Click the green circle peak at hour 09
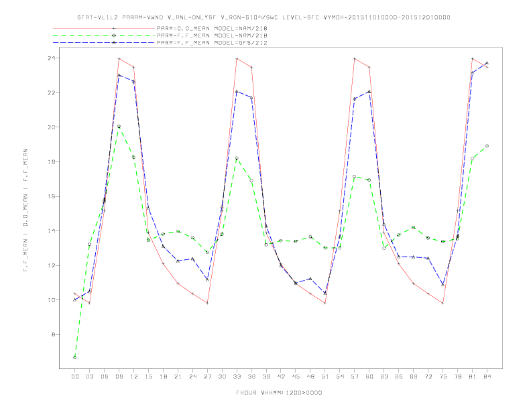The width and height of the screenshot is (531, 410). 119,127
